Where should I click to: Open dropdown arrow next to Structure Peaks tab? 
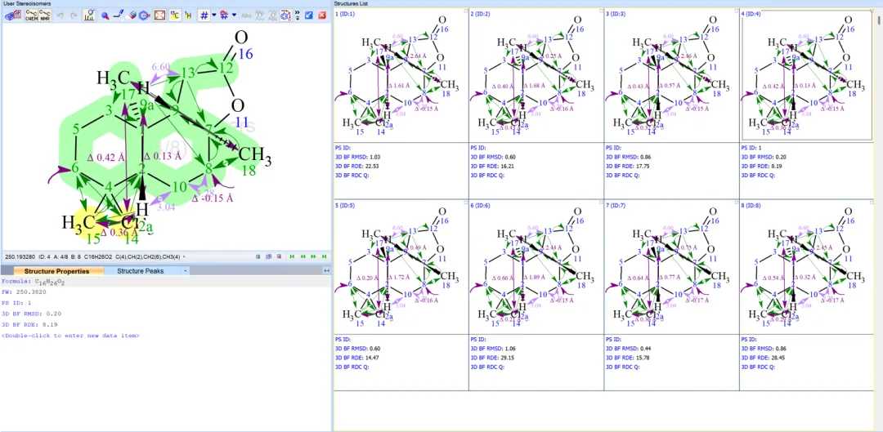[x=186, y=271]
